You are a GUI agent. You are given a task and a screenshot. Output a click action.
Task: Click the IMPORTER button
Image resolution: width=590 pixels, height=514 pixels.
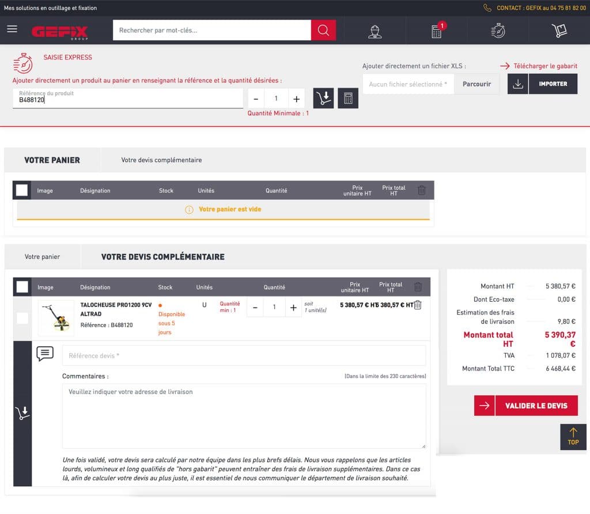[553, 84]
